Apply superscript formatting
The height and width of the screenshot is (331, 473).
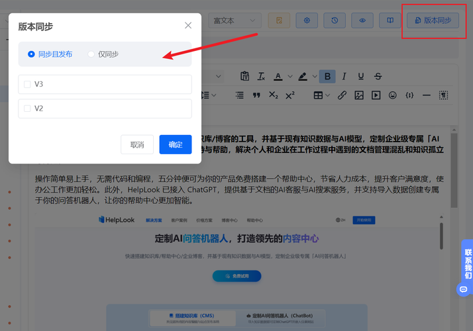pyautogui.click(x=290, y=95)
